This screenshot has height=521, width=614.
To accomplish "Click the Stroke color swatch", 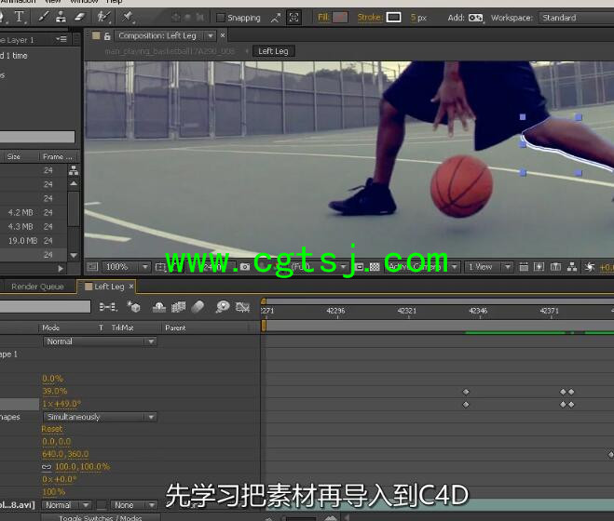I will click(x=393, y=18).
